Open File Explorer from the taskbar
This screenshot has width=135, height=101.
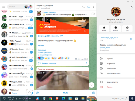[x=83, y=99]
